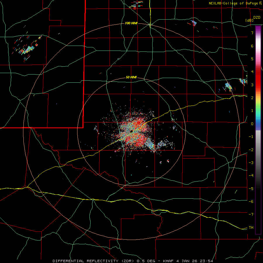Click the 0 value on the color scale
This screenshot has width=263, height=263.
pyautogui.click(x=252, y=124)
